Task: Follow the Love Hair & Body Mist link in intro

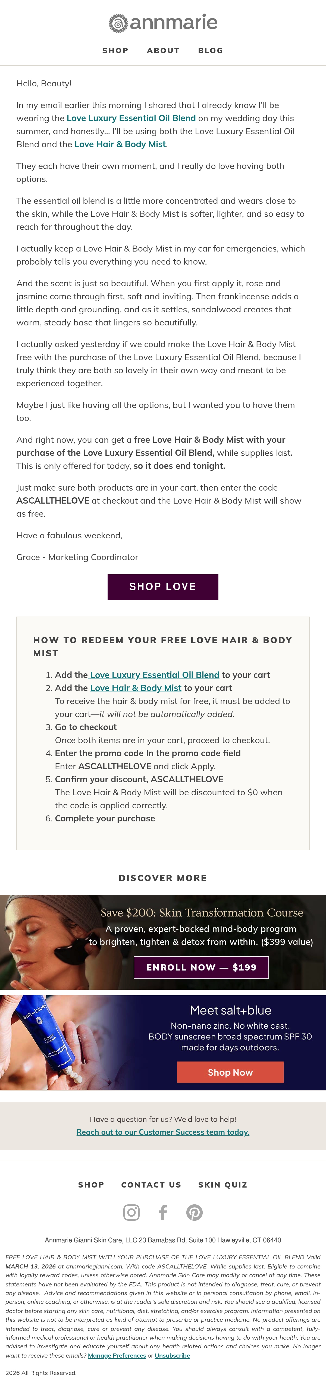Action: (120, 144)
